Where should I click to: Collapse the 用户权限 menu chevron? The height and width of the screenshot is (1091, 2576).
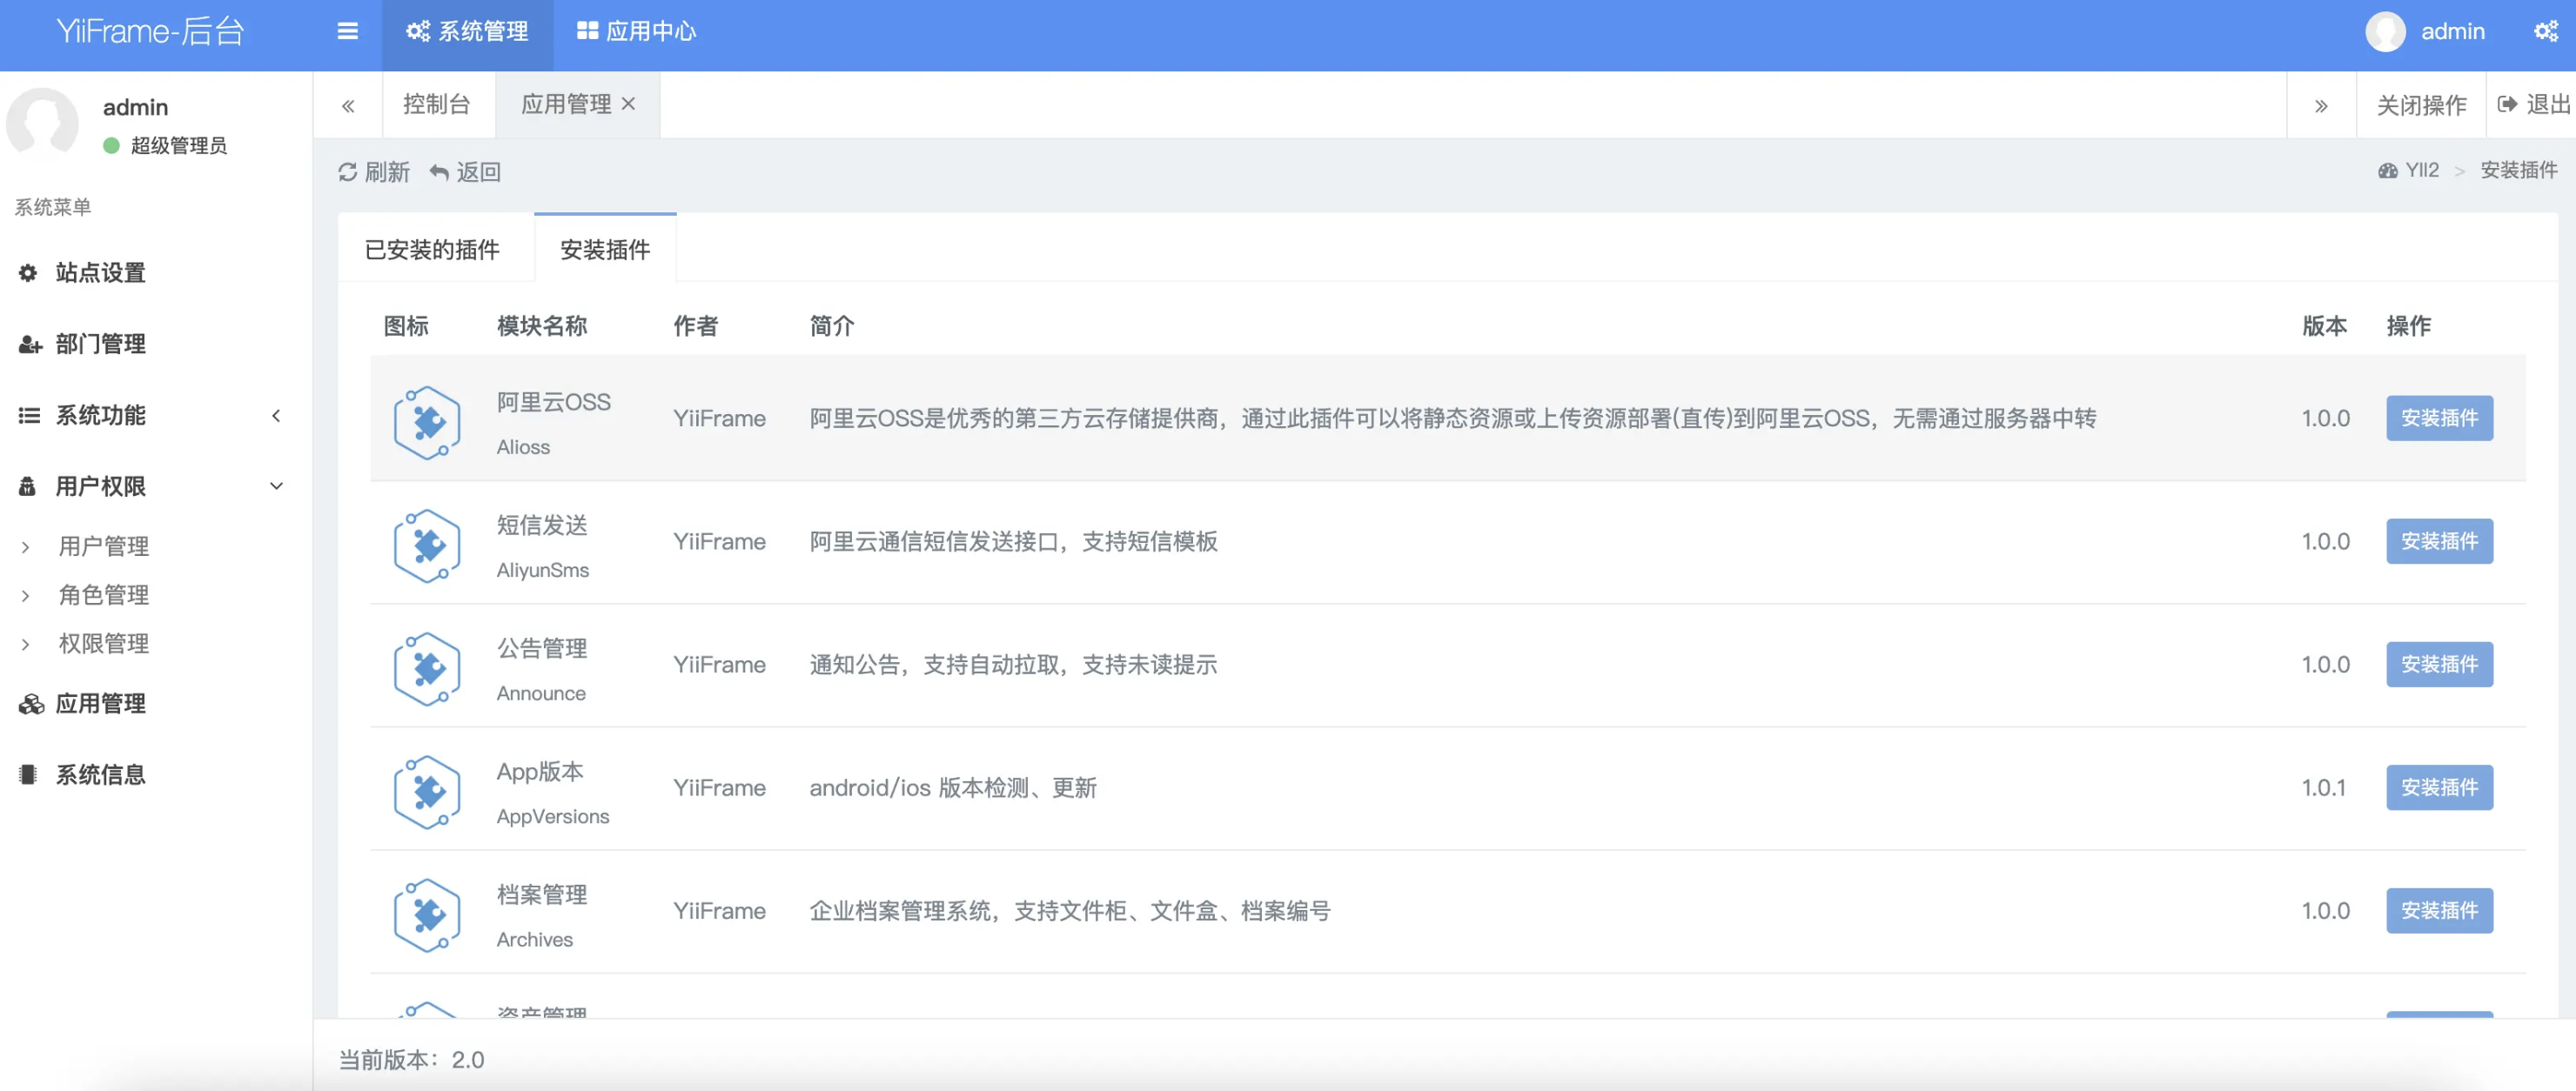coord(276,487)
